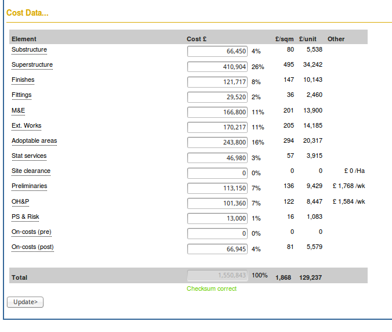Click the 5,538 Substructure per-unit value

(x=314, y=49)
